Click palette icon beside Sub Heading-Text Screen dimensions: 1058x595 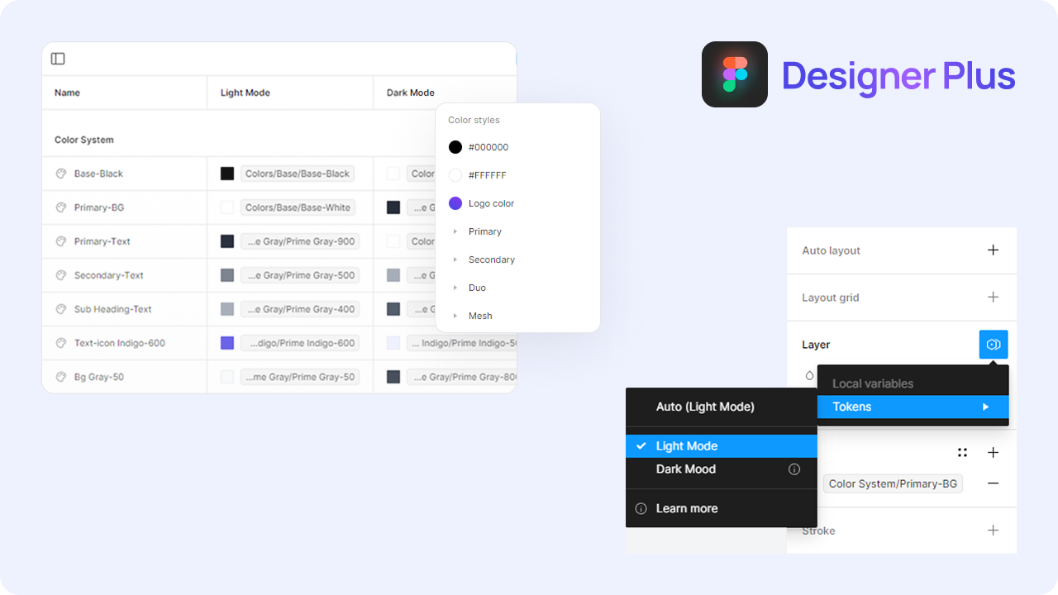[x=60, y=309]
